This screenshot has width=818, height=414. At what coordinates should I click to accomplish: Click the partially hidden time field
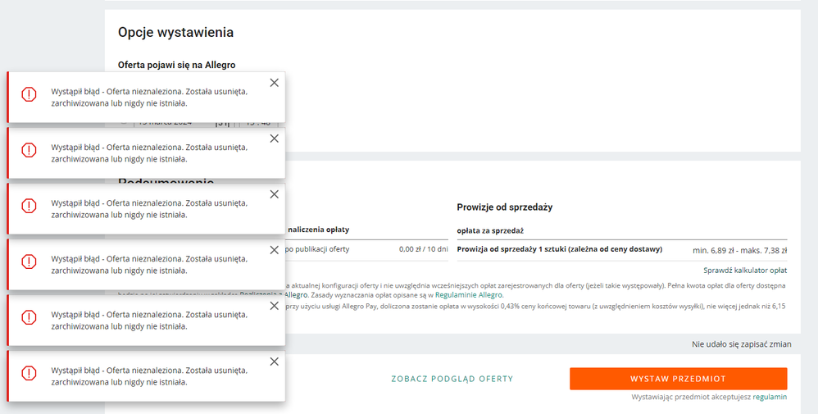258,124
